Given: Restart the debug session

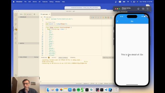Looking at the screenshot, I should point(106,18).
